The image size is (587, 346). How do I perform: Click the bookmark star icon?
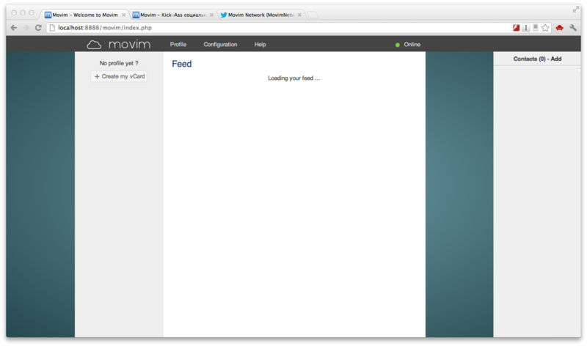coord(545,28)
